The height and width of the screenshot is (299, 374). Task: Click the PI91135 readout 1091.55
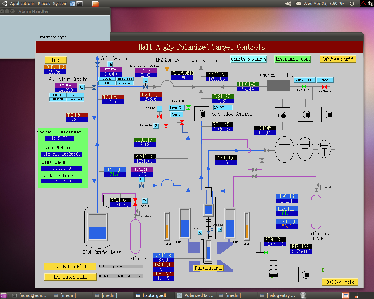click(217, 79)
